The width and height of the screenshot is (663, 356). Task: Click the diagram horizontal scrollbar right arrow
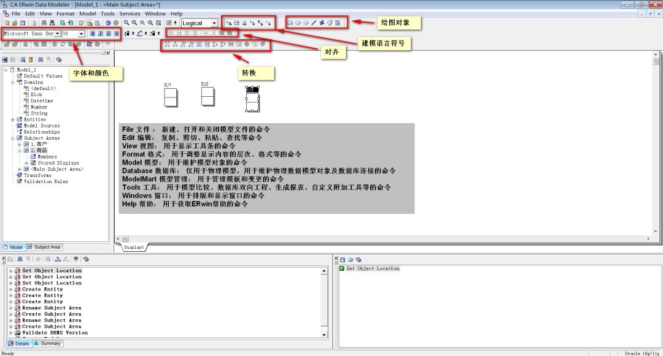coord(648,239)
